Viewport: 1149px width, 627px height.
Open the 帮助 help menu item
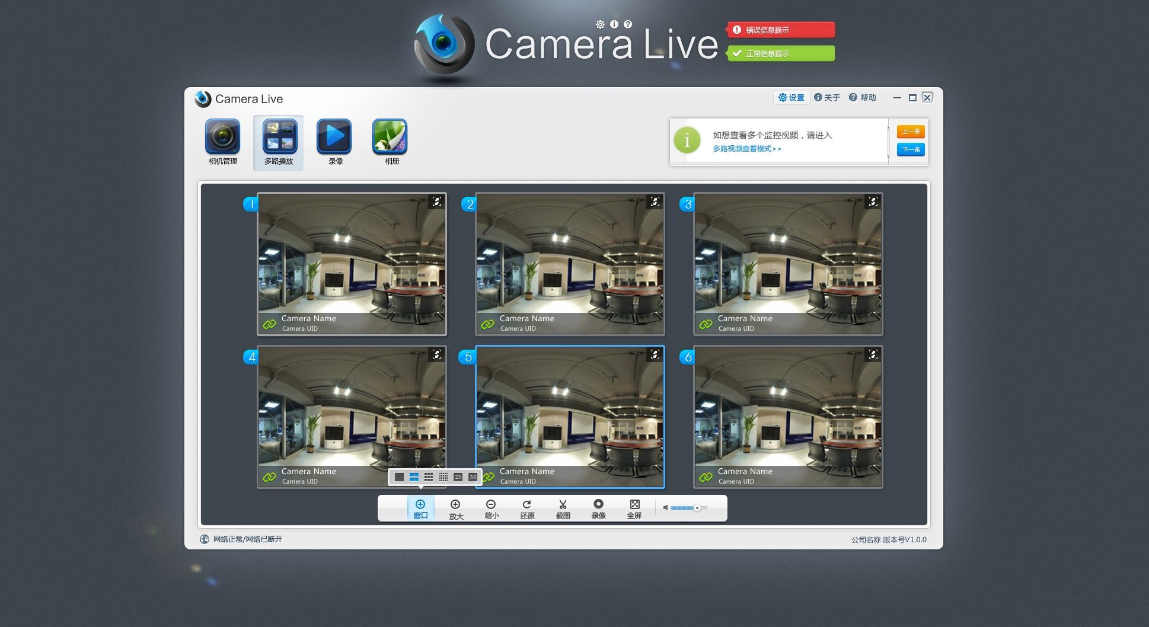[863, 98]
